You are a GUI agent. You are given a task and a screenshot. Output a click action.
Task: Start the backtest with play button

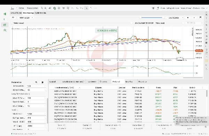tap(188, 18)
